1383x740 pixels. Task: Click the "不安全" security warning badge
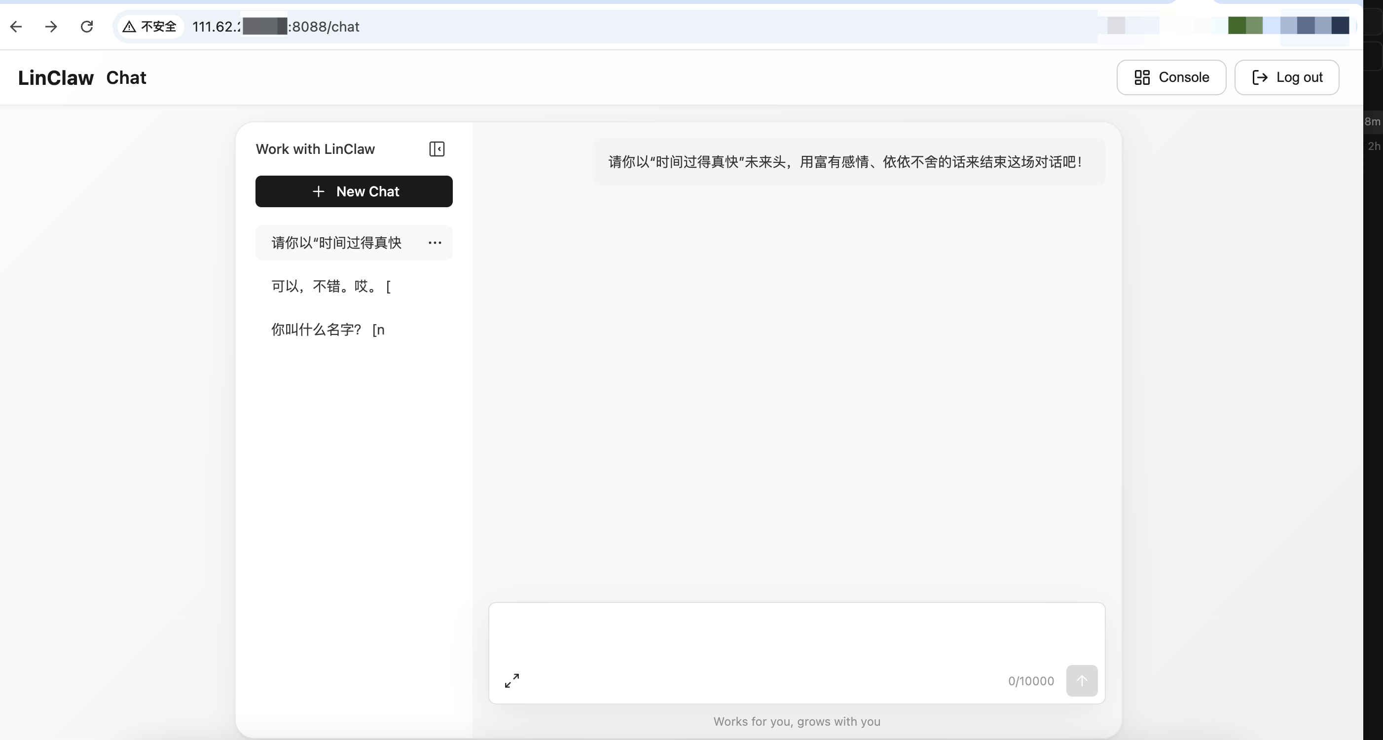point(150,26)
